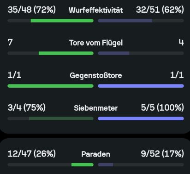Viewport: 190px width, 174px height.
Task: Click the Paraden stat label
Action: pos(96,154)
